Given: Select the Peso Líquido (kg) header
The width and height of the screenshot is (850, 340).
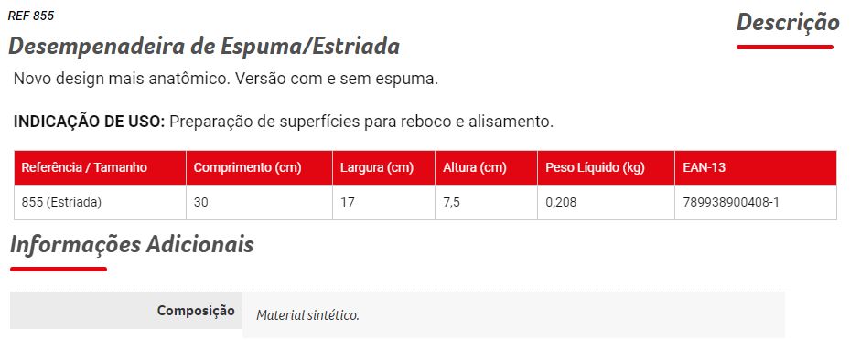Looking at the screenshot, I should coord(606,168).
